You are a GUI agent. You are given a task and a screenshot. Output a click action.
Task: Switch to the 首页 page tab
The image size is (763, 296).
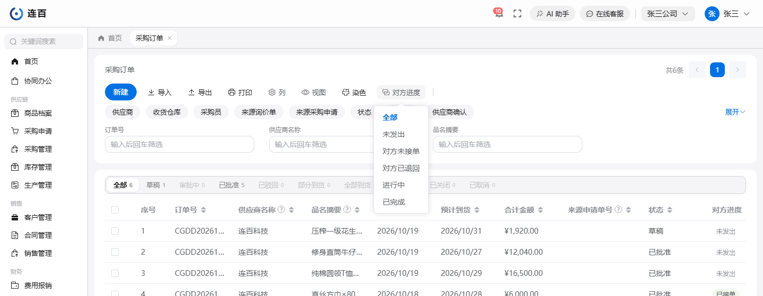coord(110,38)
